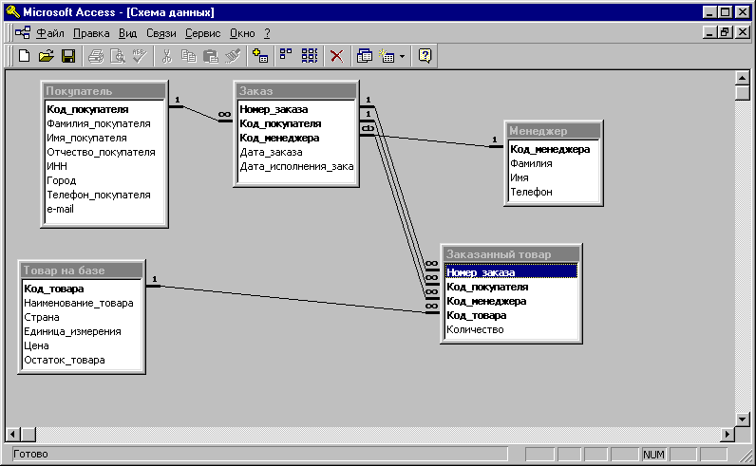Click the Заказанный товар table title bar

[x=512, y=254]
